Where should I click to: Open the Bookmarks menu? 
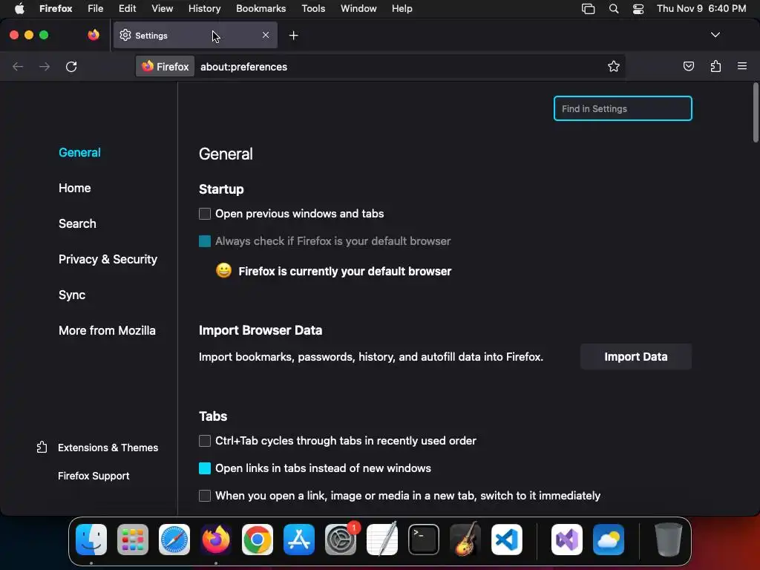click(x=261, y=8)
